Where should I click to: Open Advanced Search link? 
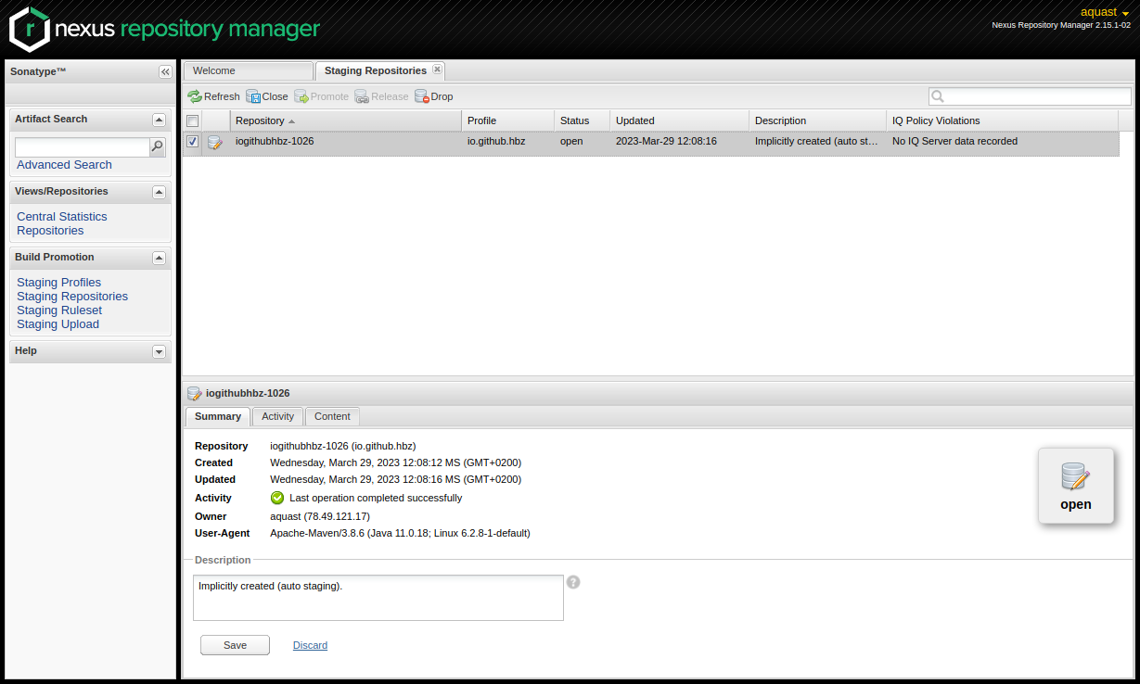[x=64, y=165]
